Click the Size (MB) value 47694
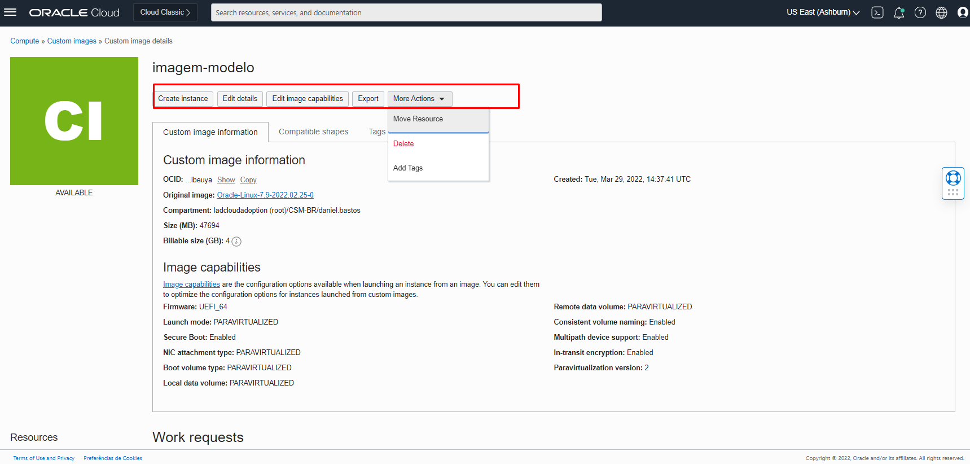The image size is (970, 464). click(x=209, y=226)
